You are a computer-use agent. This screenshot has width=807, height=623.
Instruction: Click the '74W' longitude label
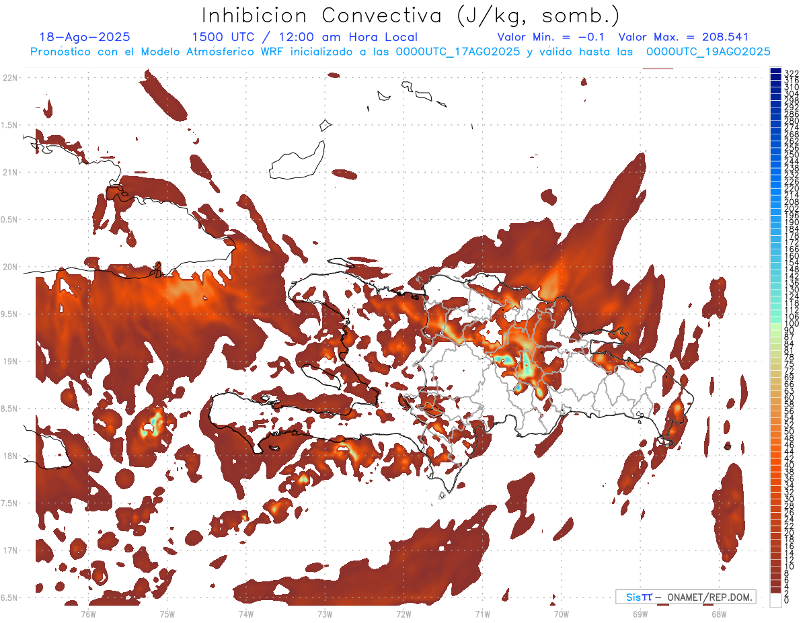tap(246, 614)
